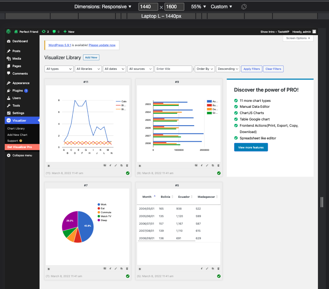Screen dimensions: 329x289
Task: Open Plugins in the sidebar menu
Action: (22, 90)
